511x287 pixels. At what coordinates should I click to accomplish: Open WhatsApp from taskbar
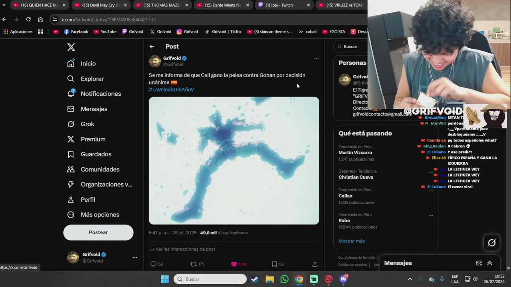coord(284,279)
